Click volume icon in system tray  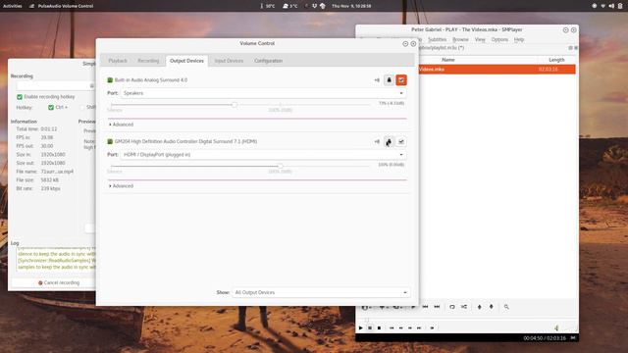pyautogui.click(x=611, y=6)
